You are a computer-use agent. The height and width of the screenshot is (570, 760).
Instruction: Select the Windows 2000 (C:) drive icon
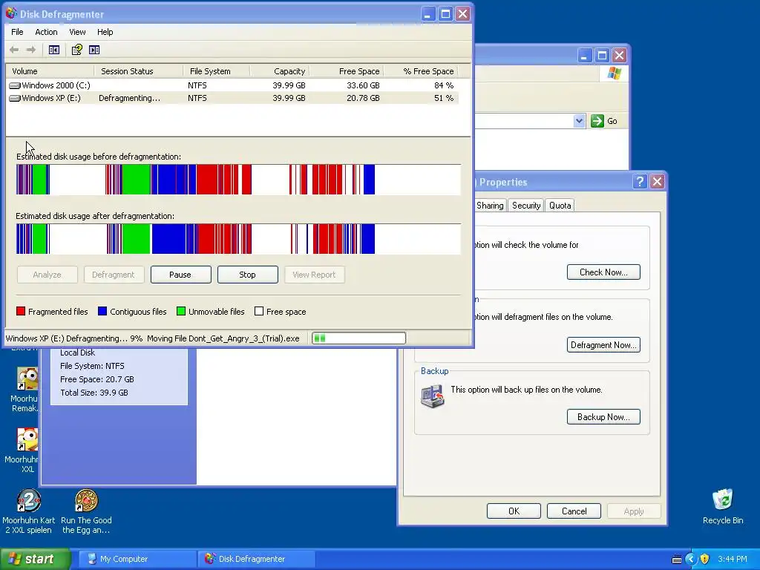coord(15,86)
